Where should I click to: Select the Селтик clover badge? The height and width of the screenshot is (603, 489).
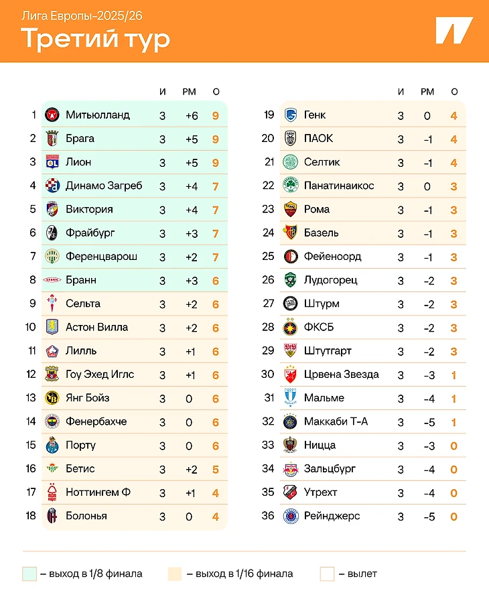[x=291, y=162]
